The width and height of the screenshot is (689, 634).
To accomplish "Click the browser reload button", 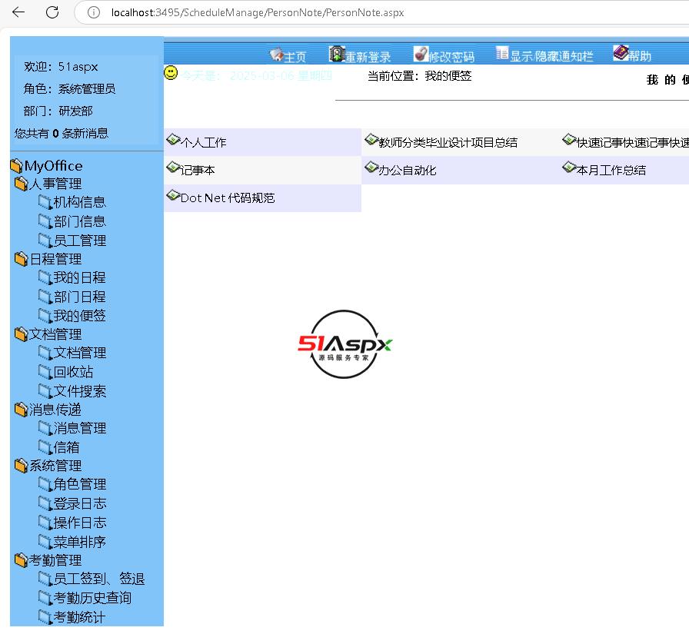I will coord(52,12).
